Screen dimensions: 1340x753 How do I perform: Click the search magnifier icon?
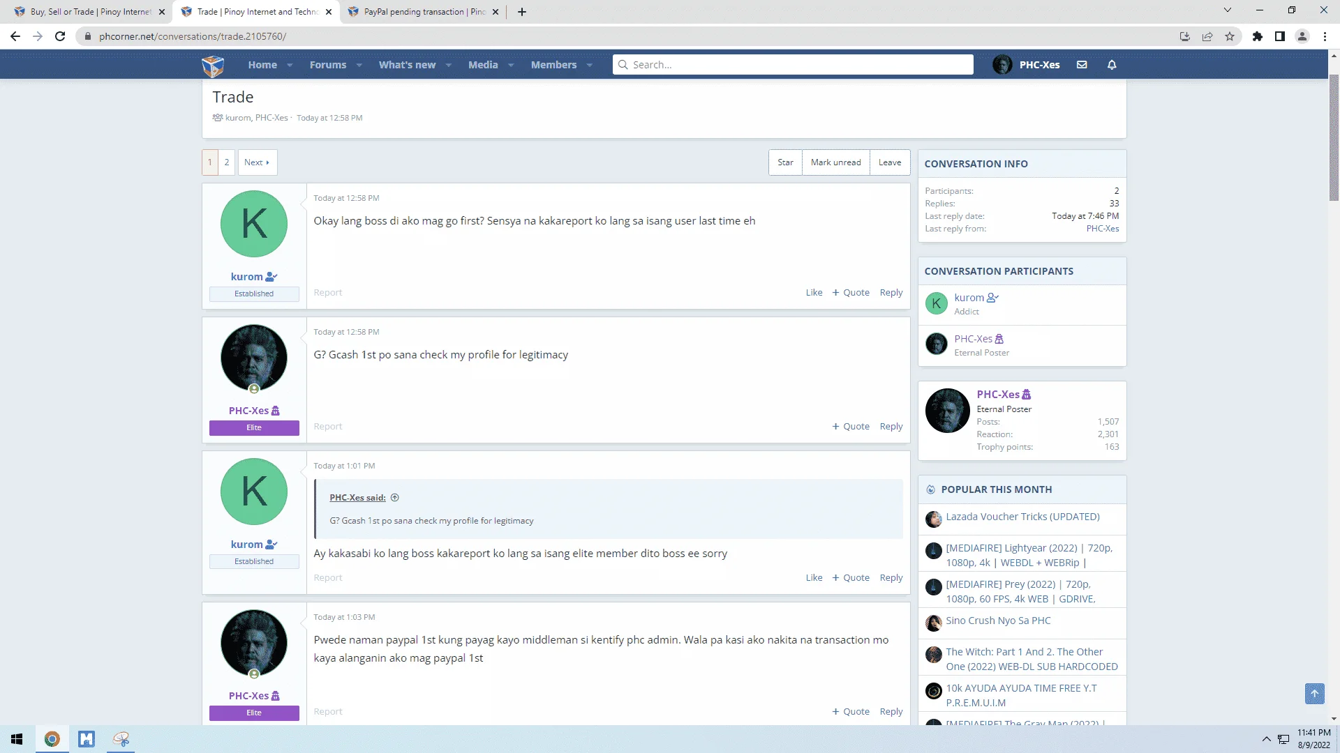pyautogui.click(x=623, y=65)
